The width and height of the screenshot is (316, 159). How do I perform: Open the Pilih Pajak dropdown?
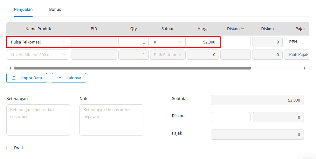296,55
